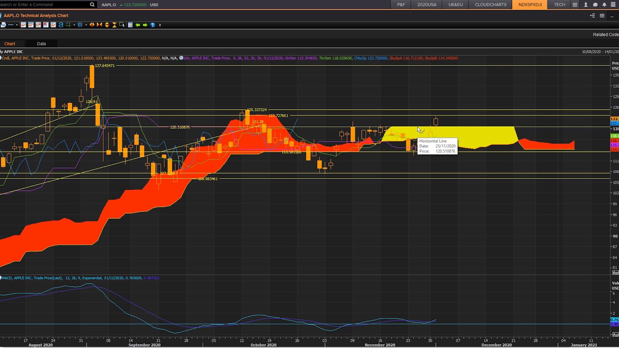Viewport: 619px width, 348px height.
Task: Switch to the P&F tab
Action: [401, 4]
